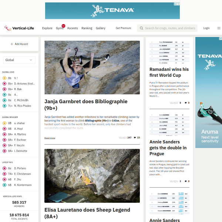Click the comment icon on the Ramadani article
This screenshot has height=222, width=222.
[x=186, y=103]
